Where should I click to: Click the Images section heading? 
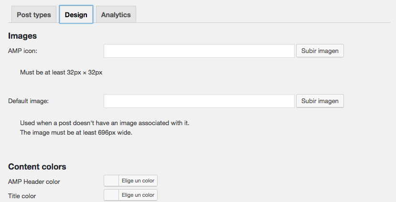pyautogui.click(x=22, y=36)
